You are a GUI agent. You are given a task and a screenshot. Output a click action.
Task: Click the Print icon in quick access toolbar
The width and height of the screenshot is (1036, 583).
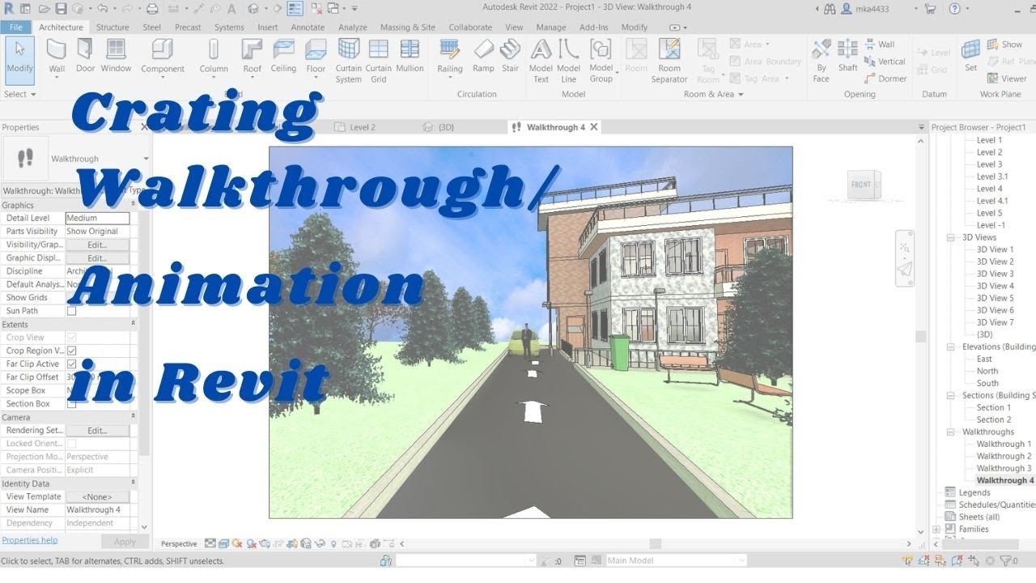coord(152,9)
